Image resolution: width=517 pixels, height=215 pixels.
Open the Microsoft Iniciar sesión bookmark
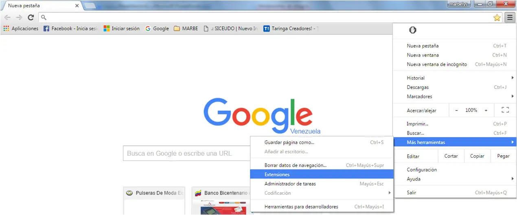(121, 28)
